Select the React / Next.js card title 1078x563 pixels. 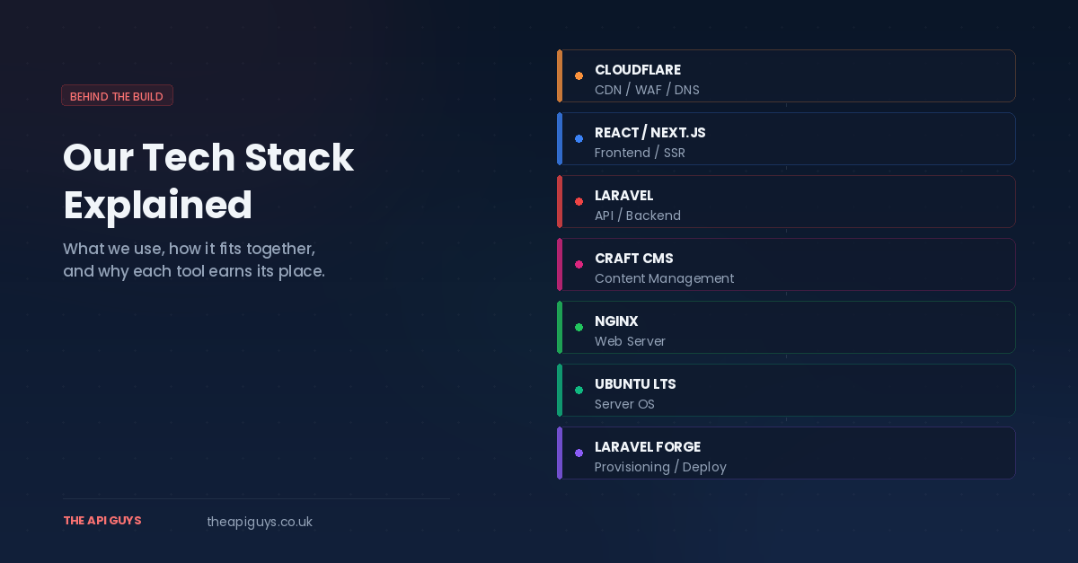(650, 133)
